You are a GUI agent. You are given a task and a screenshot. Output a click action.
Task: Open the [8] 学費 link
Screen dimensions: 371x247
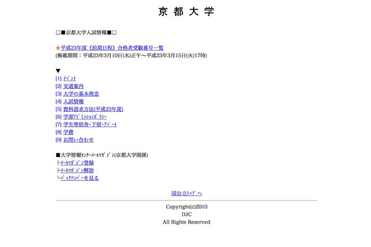click(x=68, y=132)
